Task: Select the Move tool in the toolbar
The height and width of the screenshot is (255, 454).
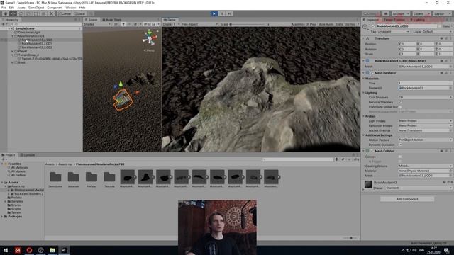Action: (x=13, y=13)
